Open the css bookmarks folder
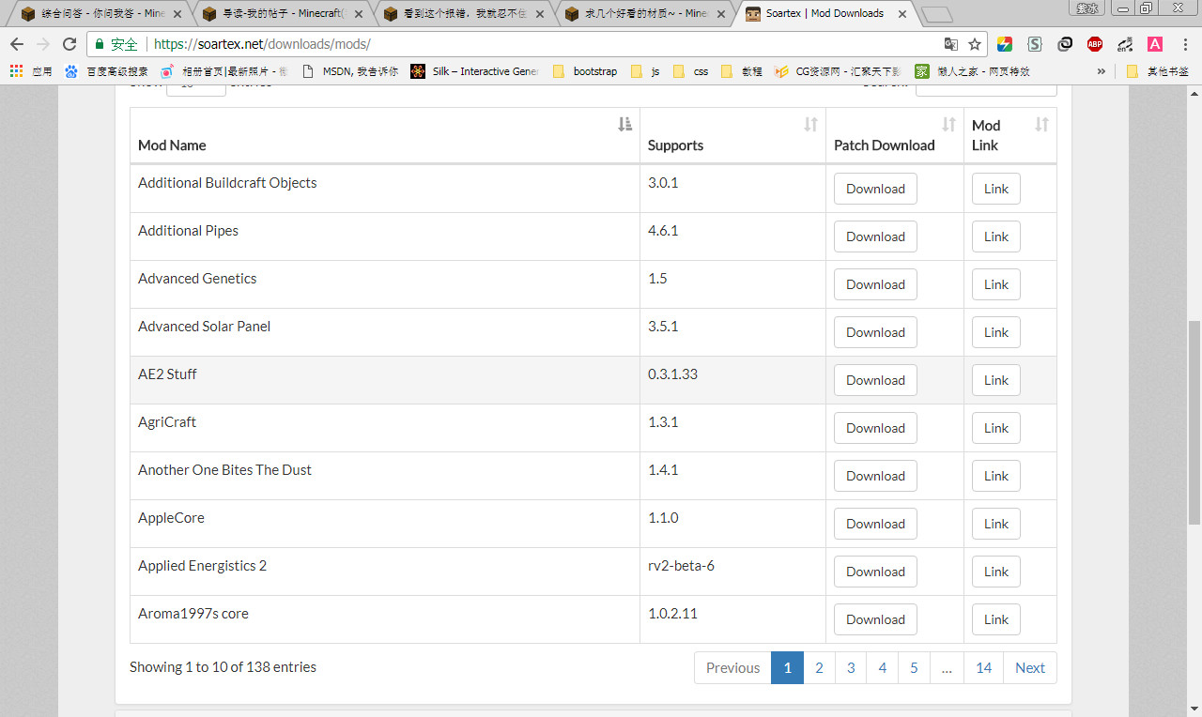The height and width of the screenshot is (717, 1202). click(690, 71)
